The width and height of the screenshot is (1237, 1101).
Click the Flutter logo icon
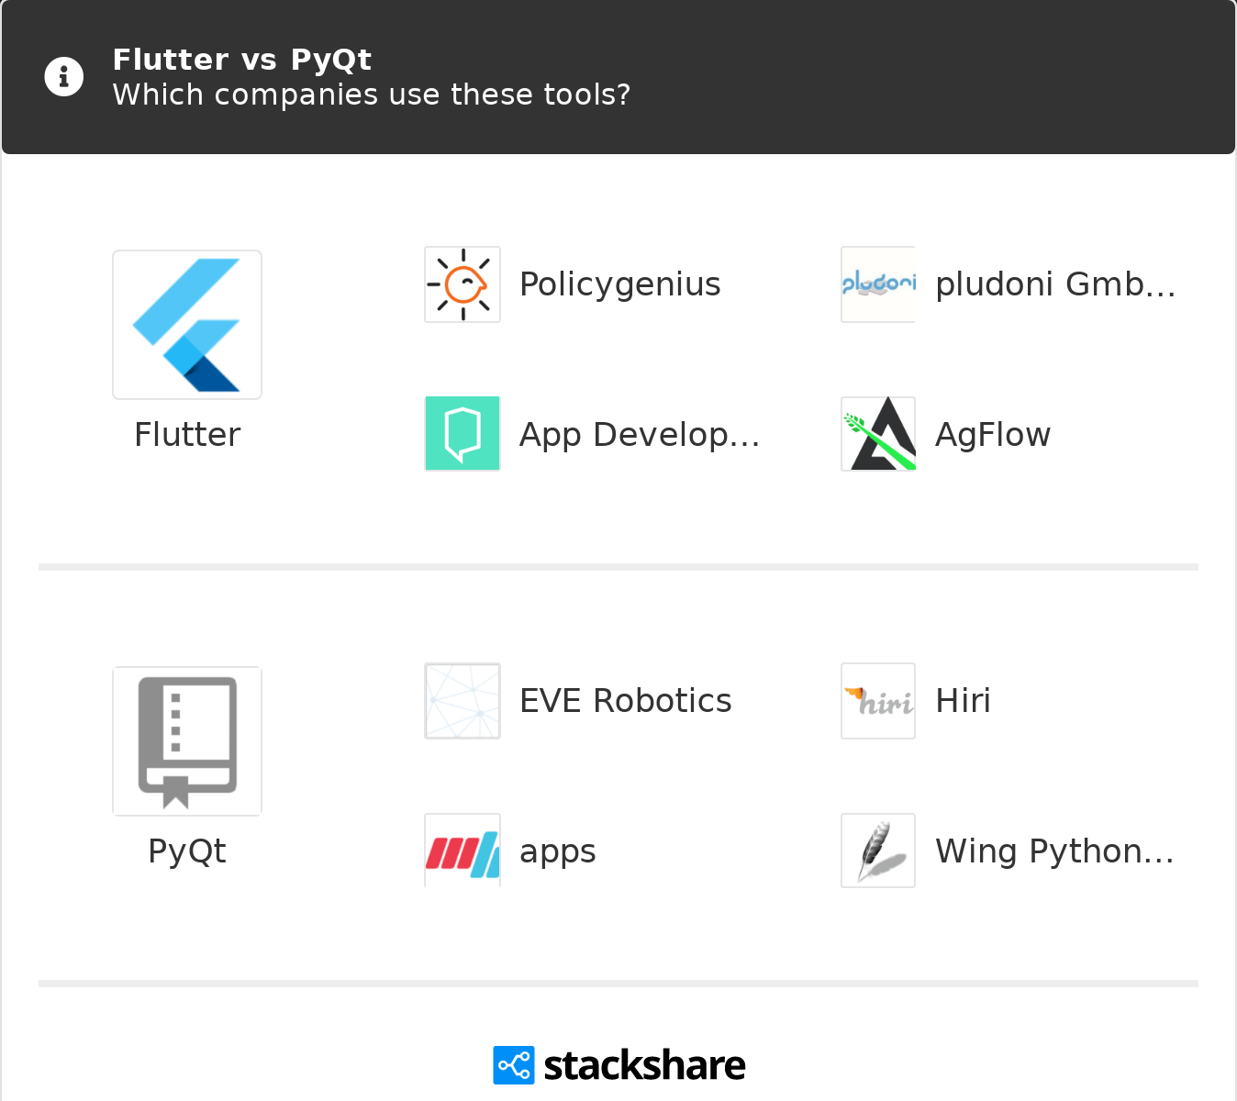(187, 325)
